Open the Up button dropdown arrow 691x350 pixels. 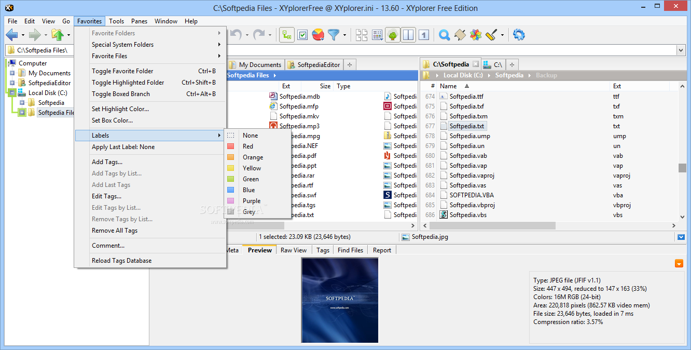coord(68,35)
